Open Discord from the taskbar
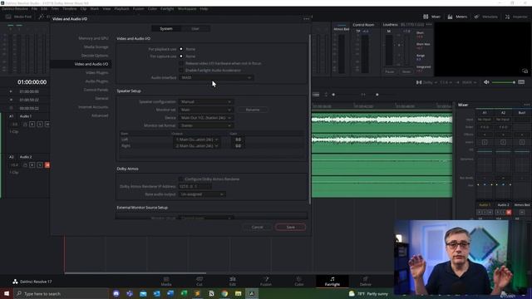Viewport: 532px width, 299px height. [116, 293]
